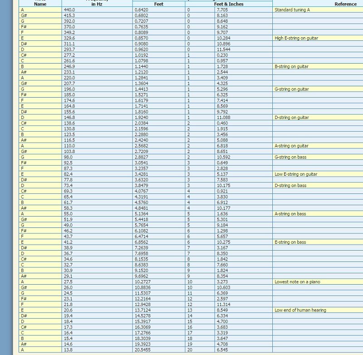Click the 10.2727 feet cell
The width and height of the screenshot is (363, 355).
pos(159,282)
